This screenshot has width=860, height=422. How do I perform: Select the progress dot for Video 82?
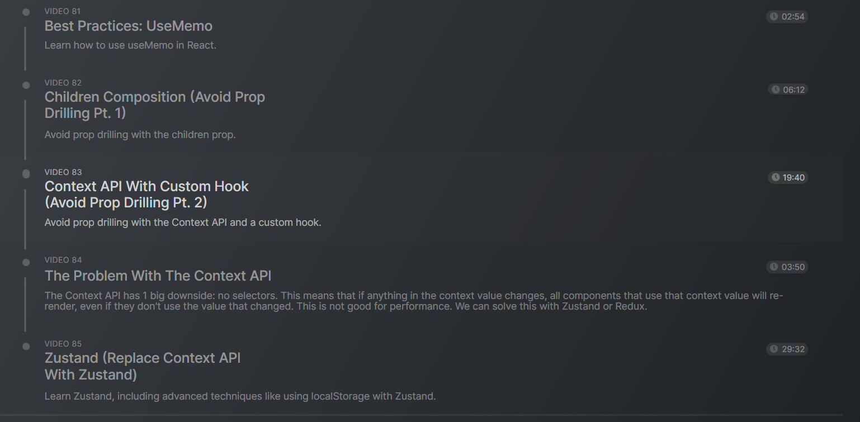(26, 86)
